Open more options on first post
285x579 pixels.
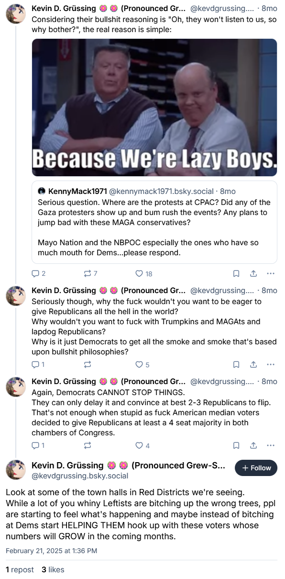coord(271,273)
